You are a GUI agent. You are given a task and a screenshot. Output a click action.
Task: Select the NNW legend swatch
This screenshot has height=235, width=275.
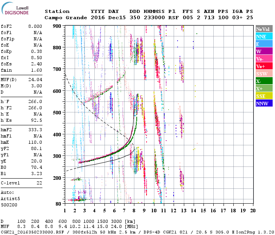pos(264,103)
